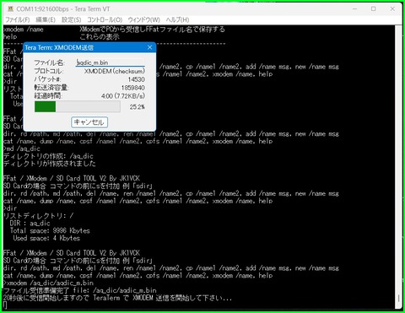This screenshot has height=313, width=405.
Task: Open the コントロール(O) menu
Action: pos(105,19)
